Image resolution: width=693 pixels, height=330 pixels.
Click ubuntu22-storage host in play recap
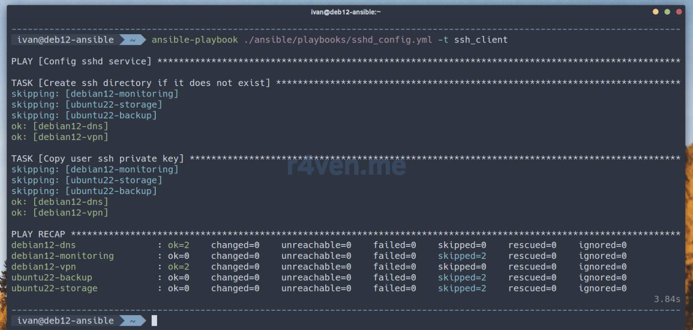tap(55, 288)
